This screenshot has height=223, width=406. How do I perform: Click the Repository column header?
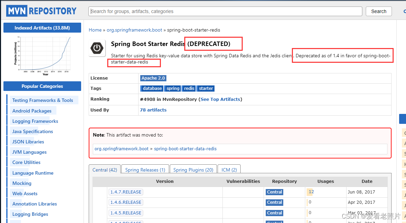point(284,181)
